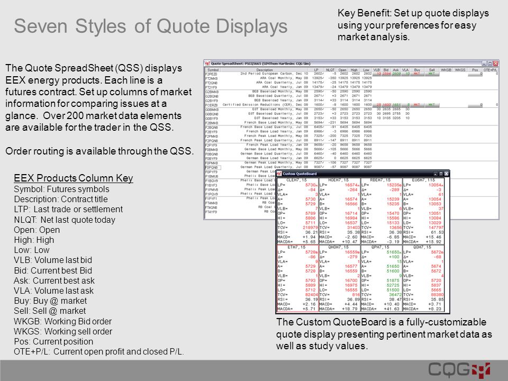Click TCV value 218979 in CLEH7 cell
This screenshot has height=381, width=508.
point(311,228)
